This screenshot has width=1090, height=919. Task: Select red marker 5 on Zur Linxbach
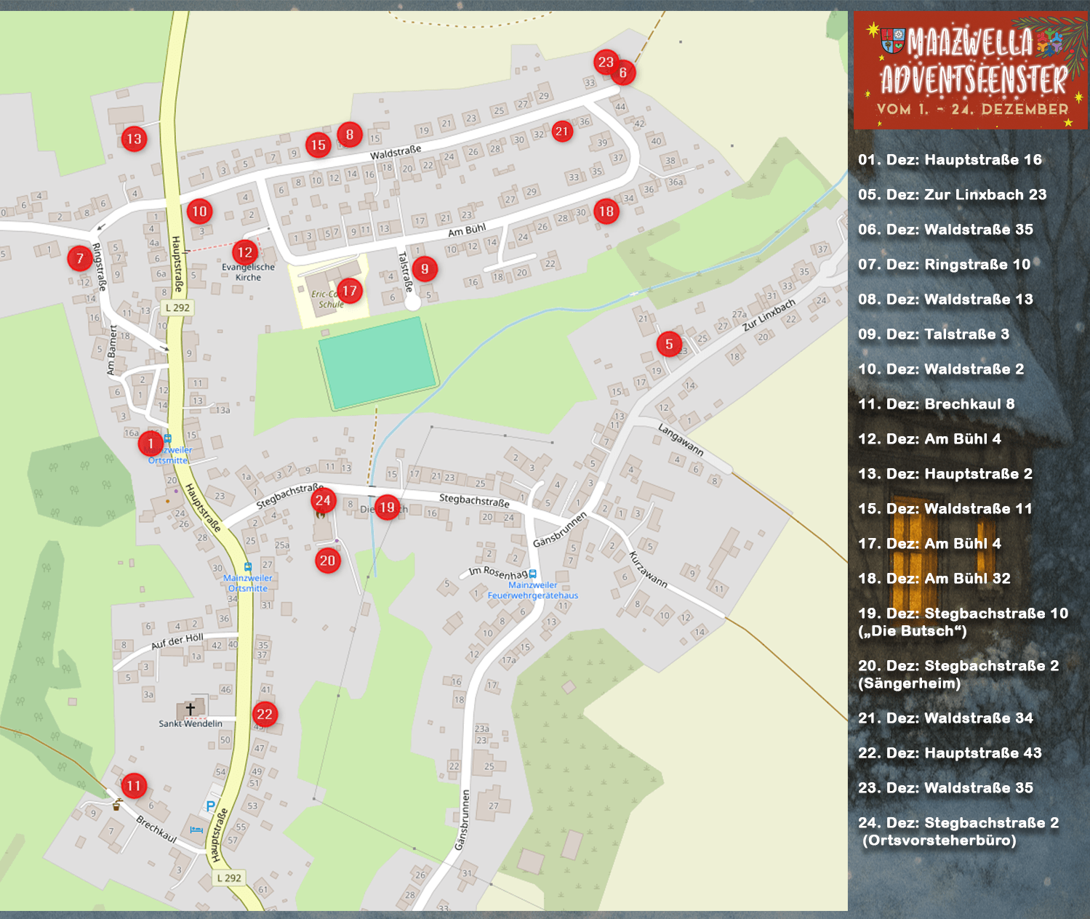coord(669,344)
